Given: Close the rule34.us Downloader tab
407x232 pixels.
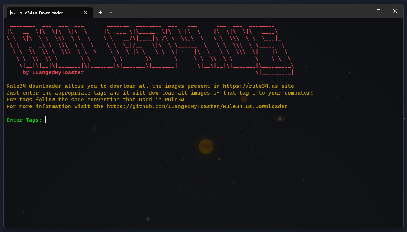Looking at the screenshot, I should (85, 12).
